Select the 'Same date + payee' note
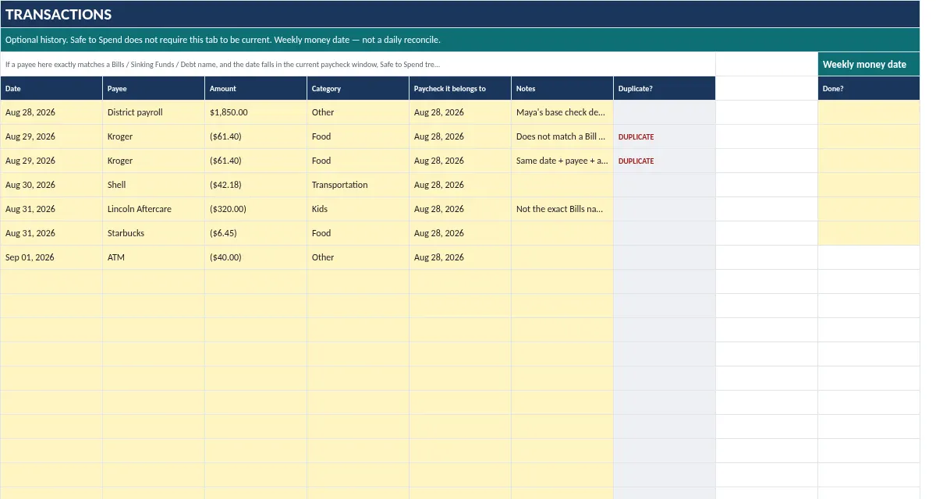The width and height of the screenshot is (936, 499). point(562,161)
